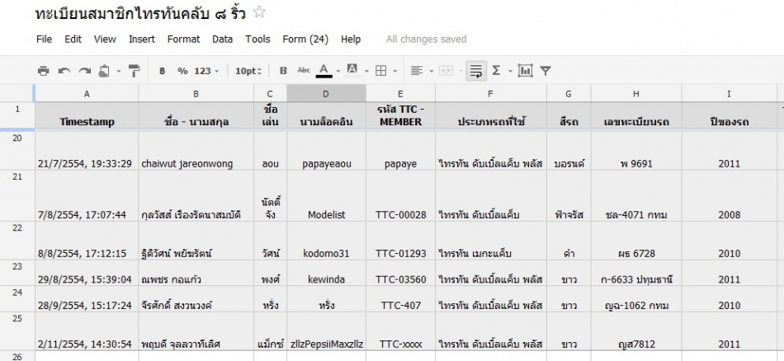
Task: Insert a chart using chart icon
Action: tap(525, 71)
